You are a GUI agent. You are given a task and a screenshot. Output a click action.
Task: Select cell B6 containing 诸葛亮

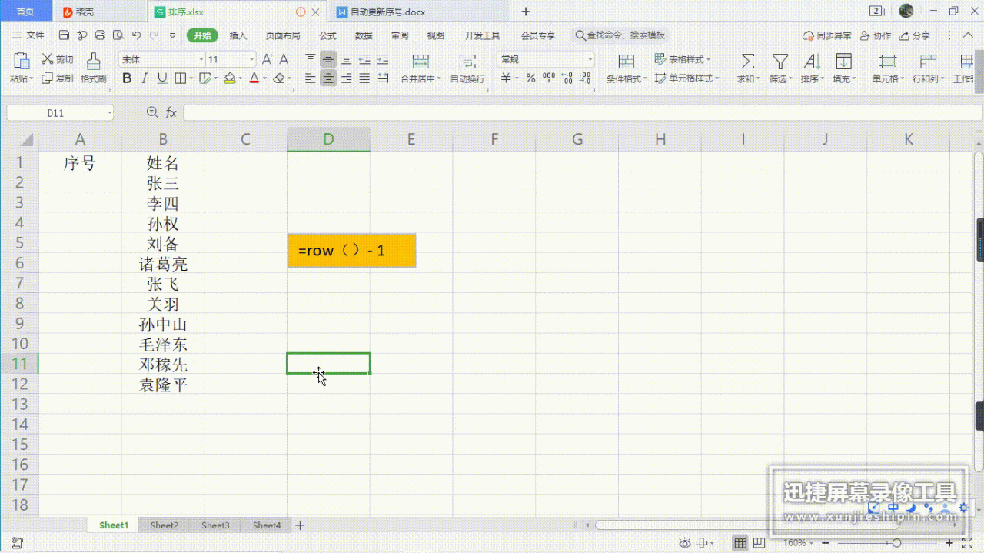tap(163, 264)
